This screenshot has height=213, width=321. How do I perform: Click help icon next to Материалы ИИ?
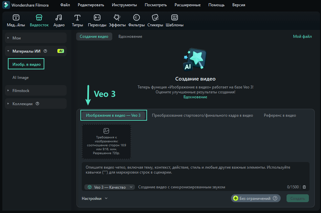coord(45,51)
